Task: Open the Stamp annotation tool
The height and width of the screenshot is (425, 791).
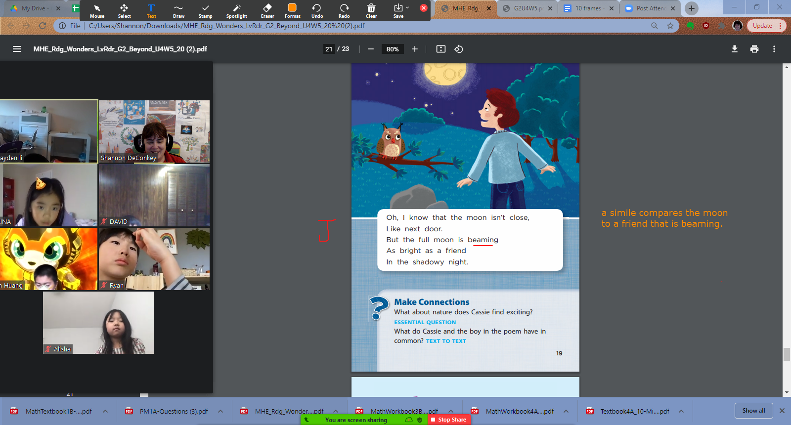Action: coord(206,11)
